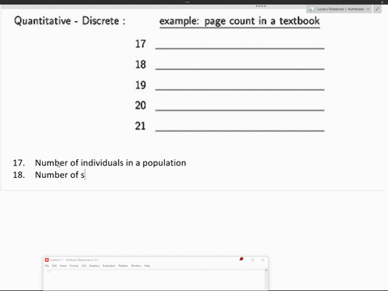388x291 pixels.
Task: Open the File menu in Mathematica window
Action: pyautogui.click(x=47, y=266)
